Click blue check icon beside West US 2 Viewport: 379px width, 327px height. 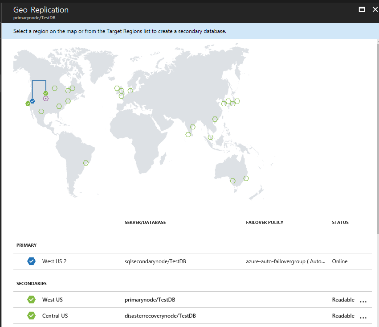32,261
